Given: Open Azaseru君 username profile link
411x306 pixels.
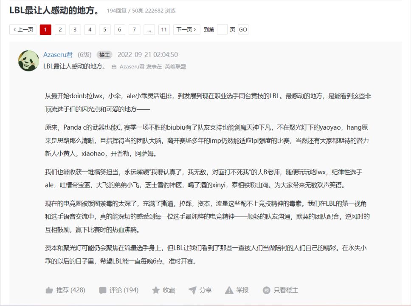Looking at the screenshot, I should point(58,54).
